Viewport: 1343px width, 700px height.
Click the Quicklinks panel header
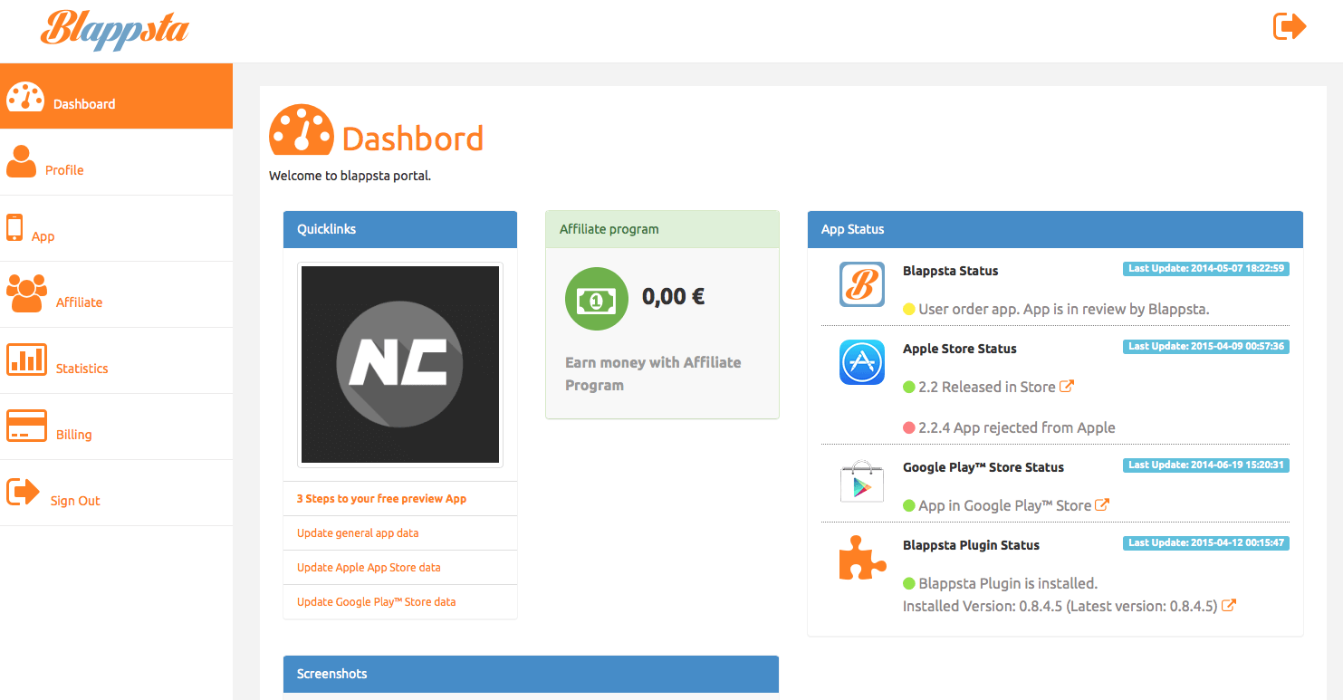[400, 229]
